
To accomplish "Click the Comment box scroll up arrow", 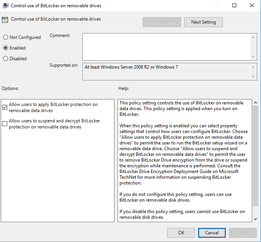I will (253, 37).
